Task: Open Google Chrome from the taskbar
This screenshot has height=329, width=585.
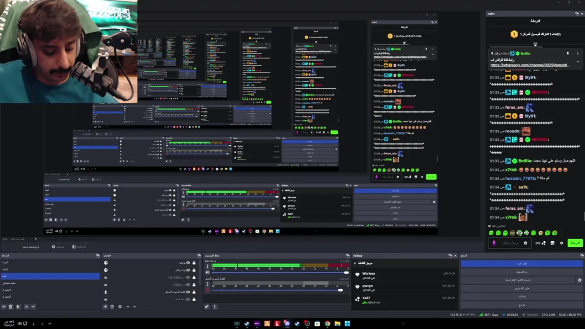Action: pos(328,324)
